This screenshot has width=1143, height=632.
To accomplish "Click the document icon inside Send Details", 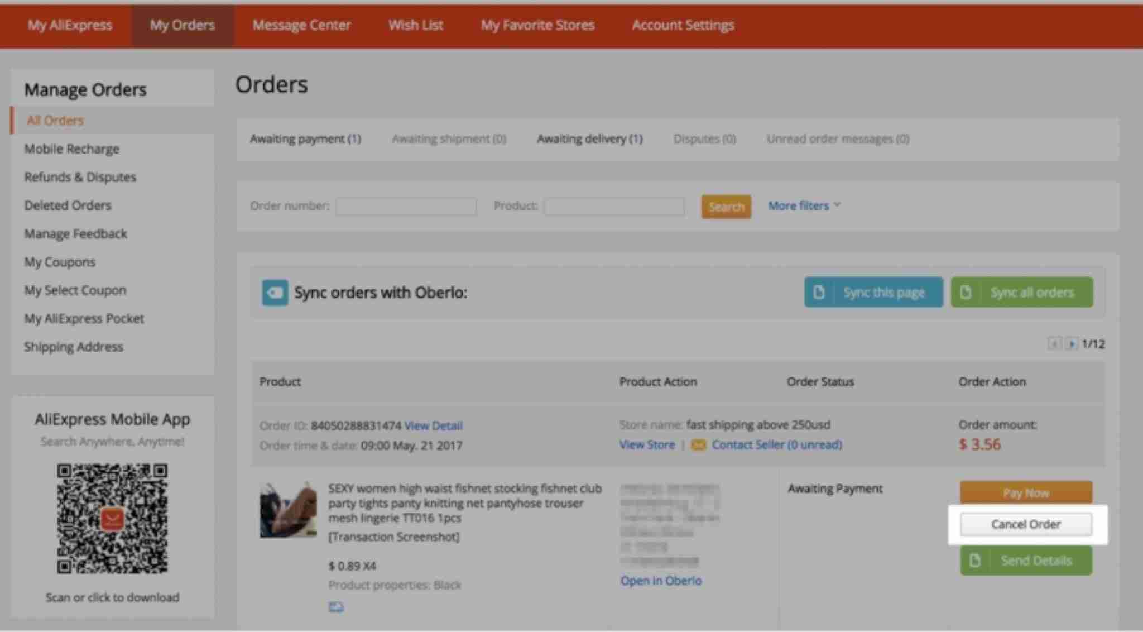I will point(976,561).
